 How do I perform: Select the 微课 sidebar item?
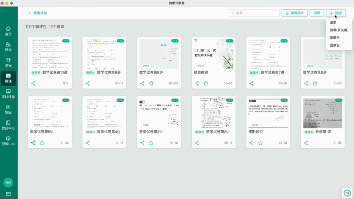point(8,78)
